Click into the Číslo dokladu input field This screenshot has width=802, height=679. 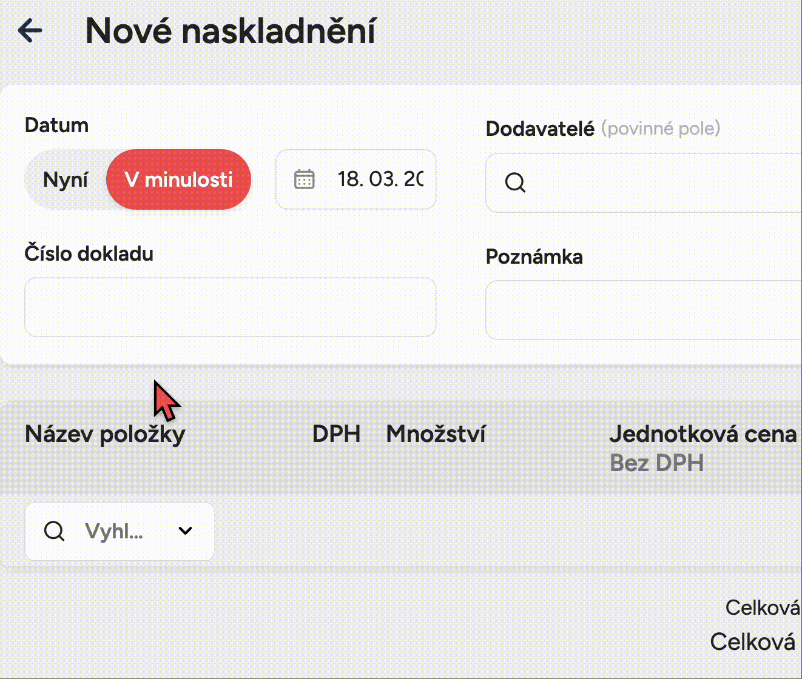pyautogui.click(x=230, y=307)
